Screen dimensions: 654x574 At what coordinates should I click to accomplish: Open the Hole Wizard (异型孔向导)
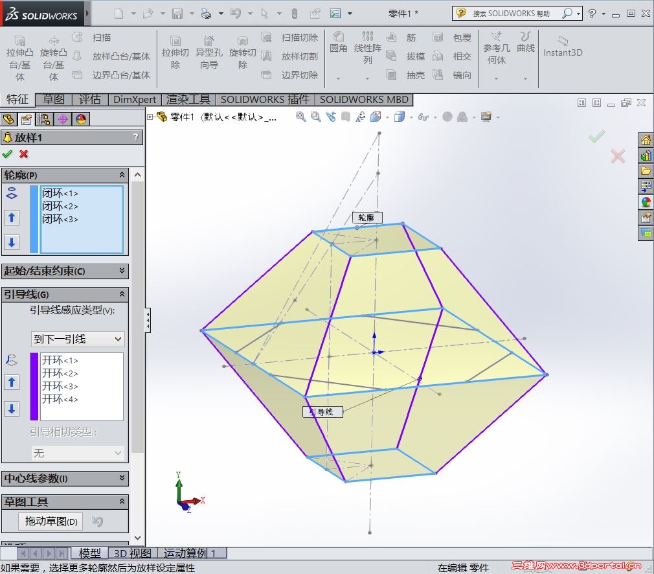point(209,52)
